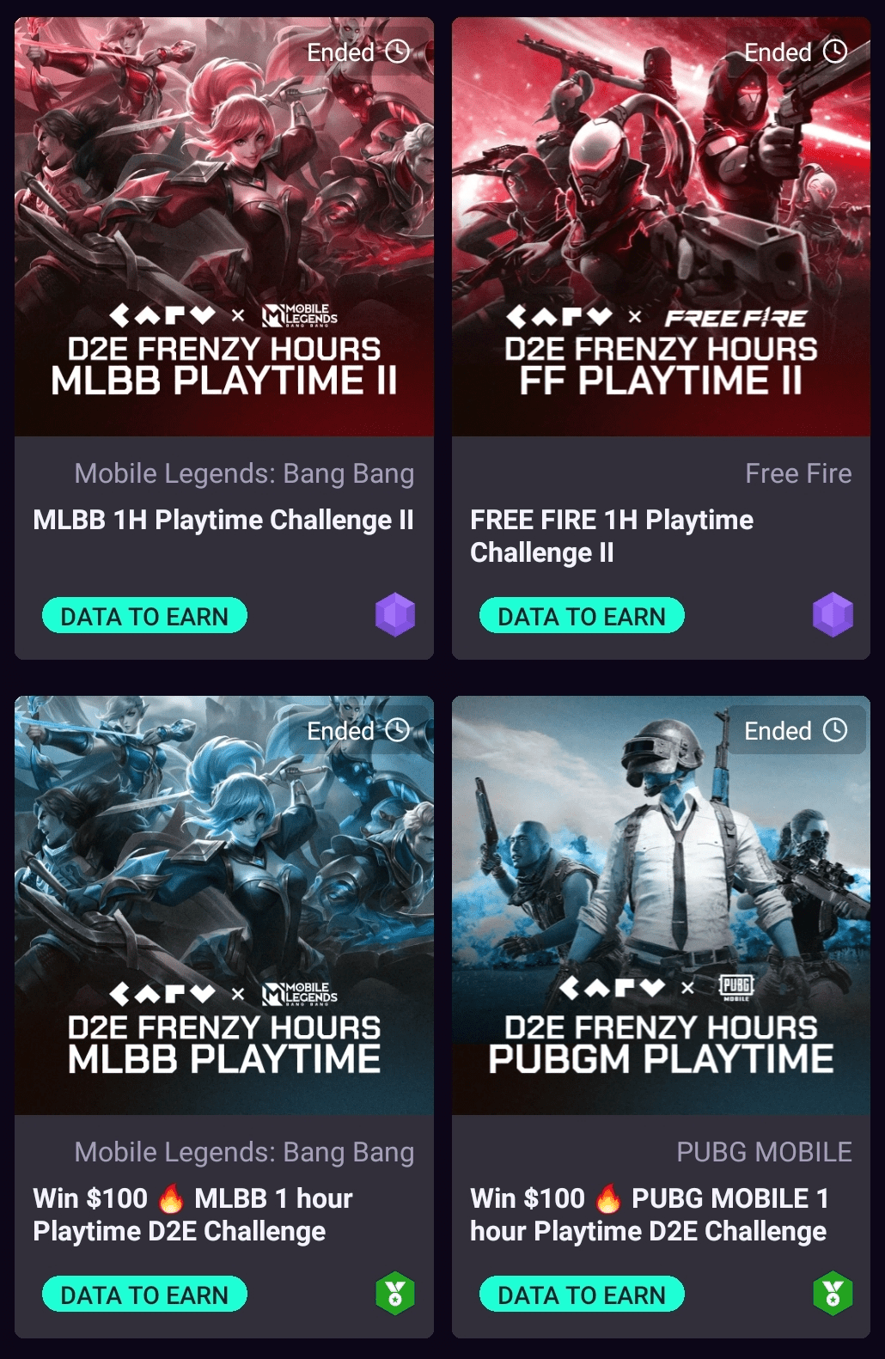The height and width of the screenshot is (1359, 885).
Task: Select the PUBGM PLAYTIME banner image
Action: pos(661,905)
